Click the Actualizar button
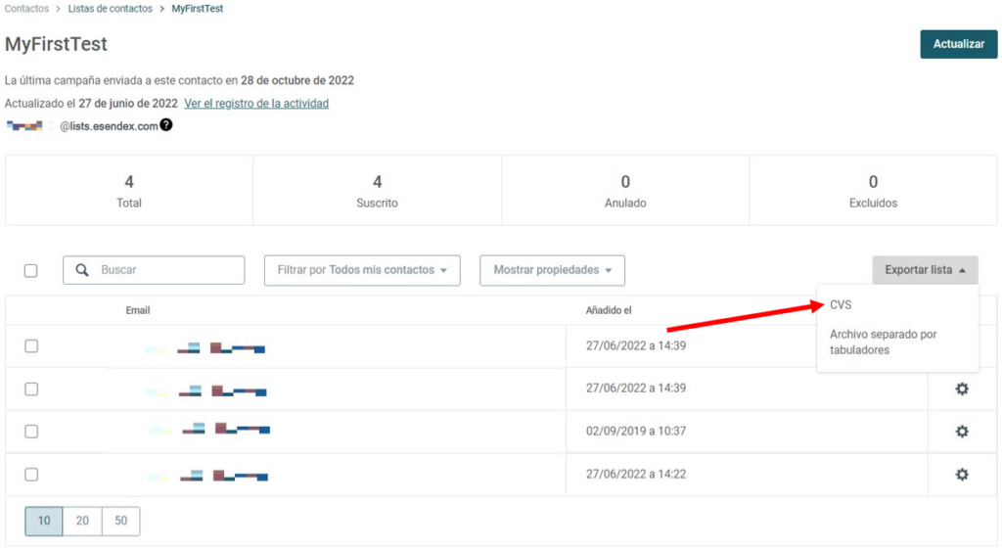Viewport: 1002px width, 549px height. (x=959, y=44)
